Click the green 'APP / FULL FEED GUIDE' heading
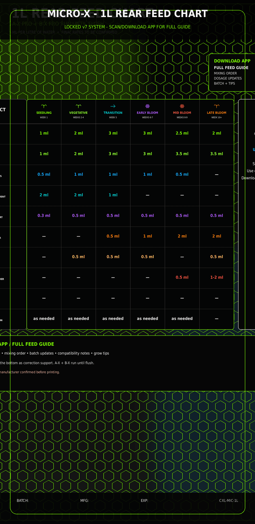 [x=27, y=344]
